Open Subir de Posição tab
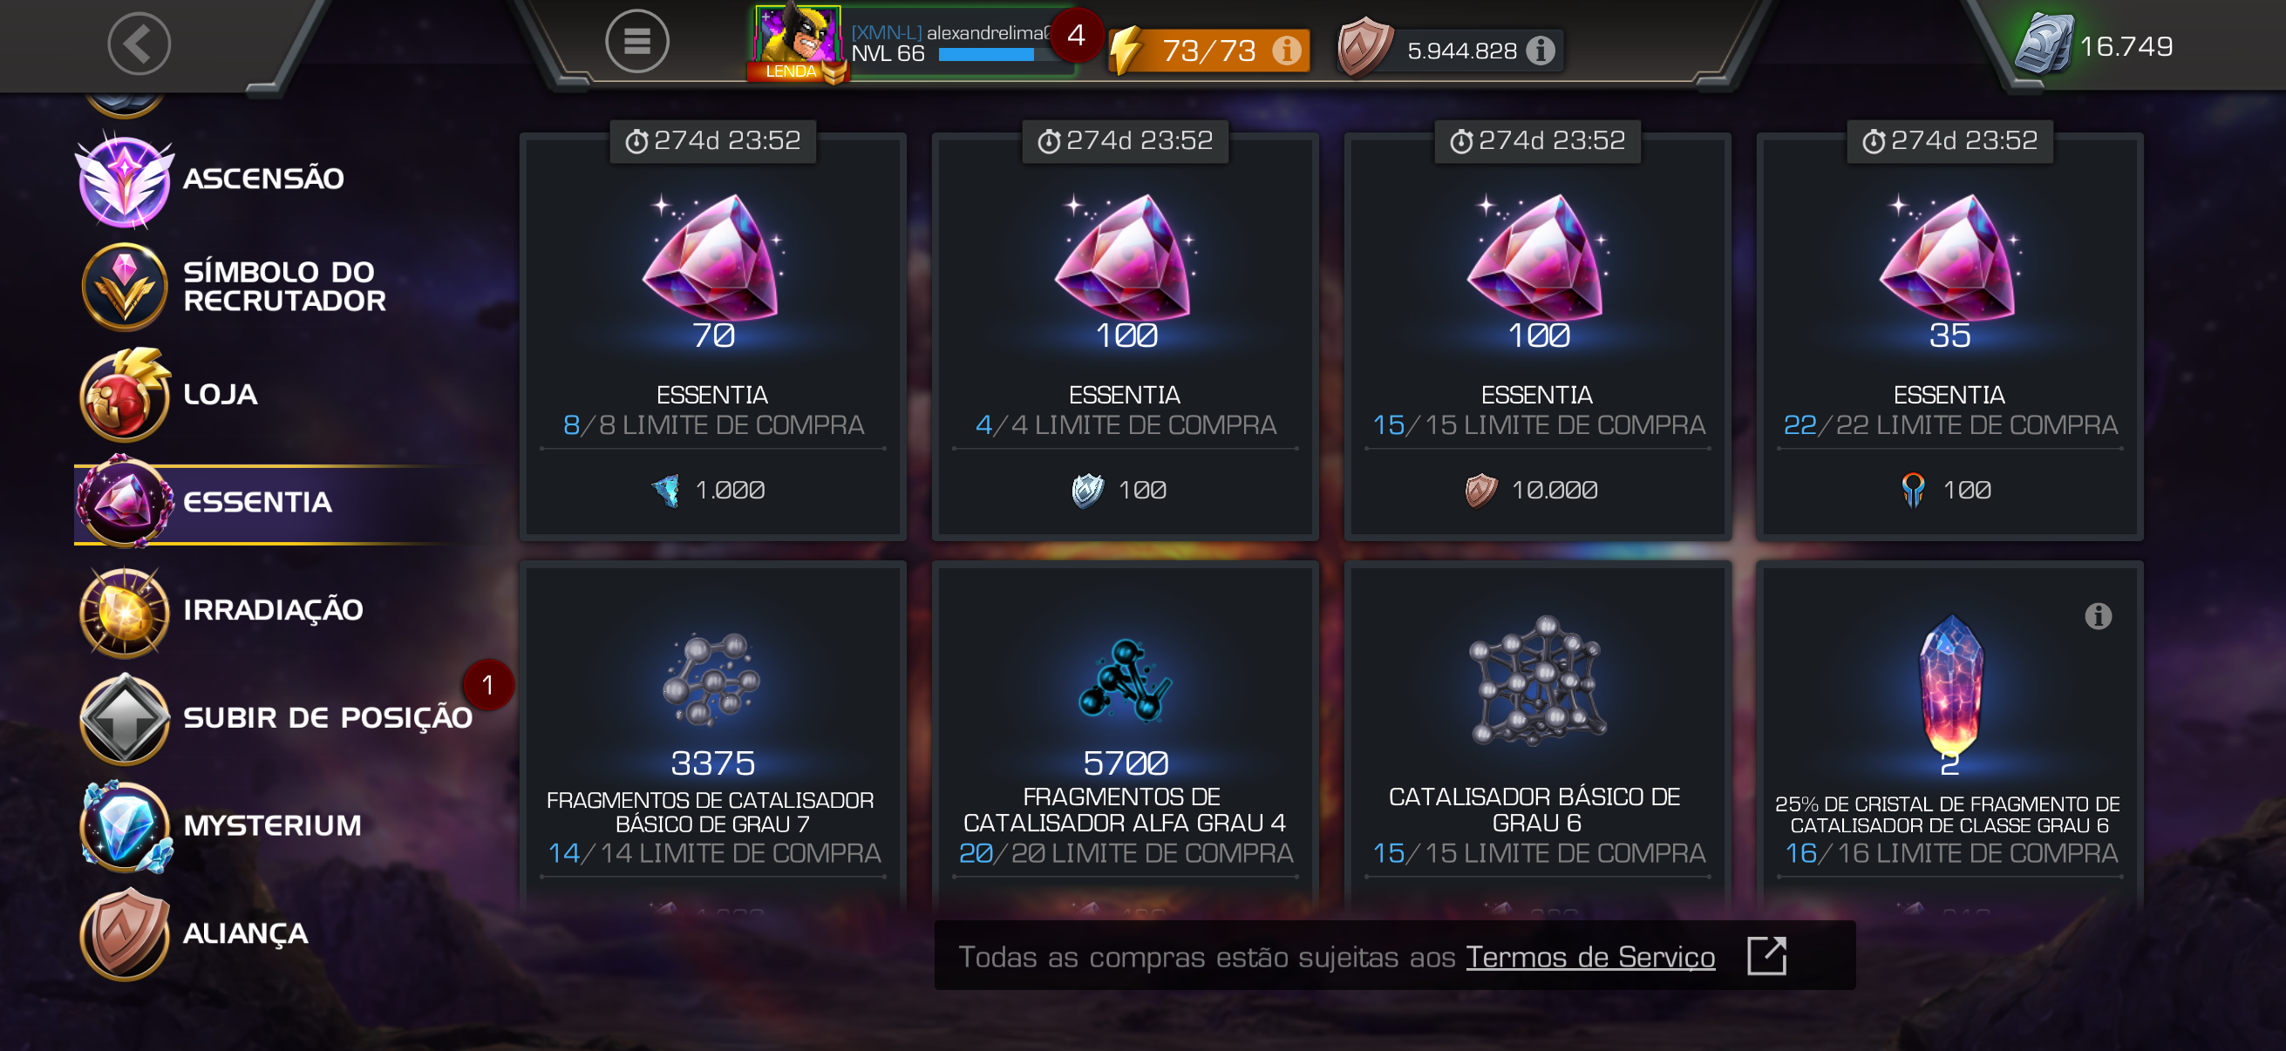This screenshot has height=1051, width=2286. [276, 717]
